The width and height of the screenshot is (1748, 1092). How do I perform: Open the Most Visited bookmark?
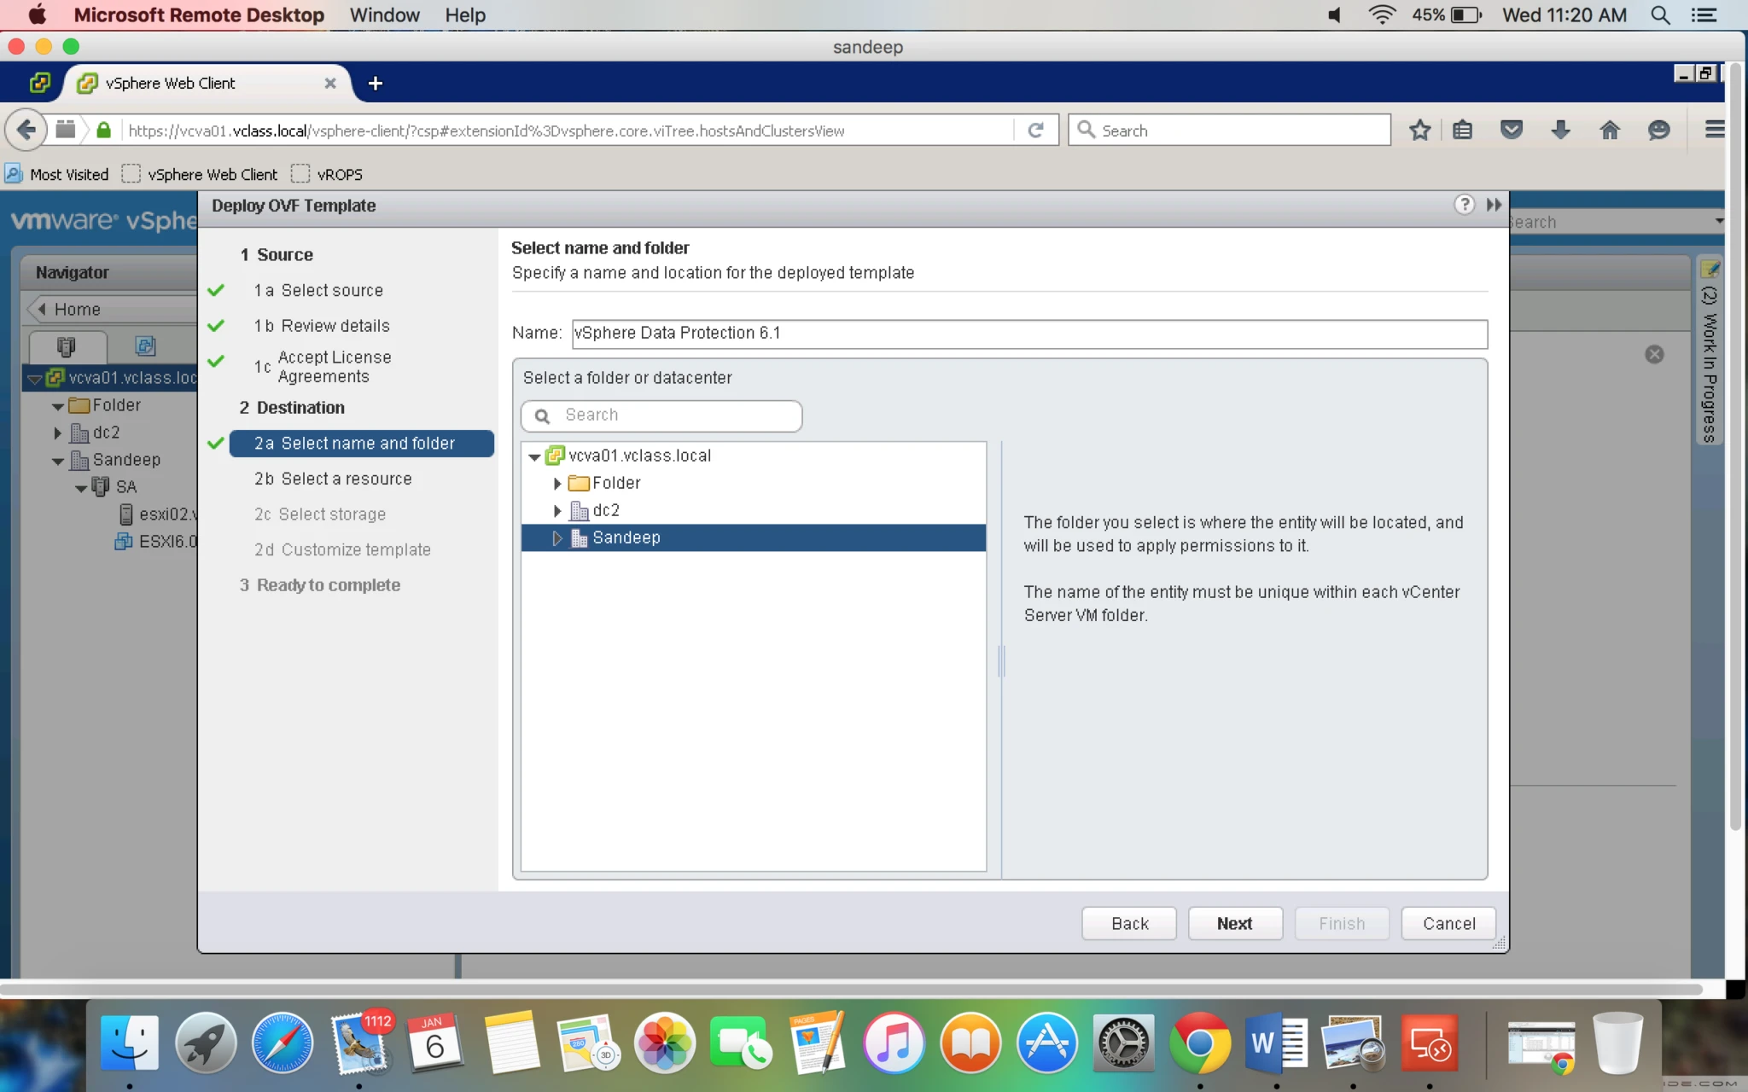tap(57, 175)
